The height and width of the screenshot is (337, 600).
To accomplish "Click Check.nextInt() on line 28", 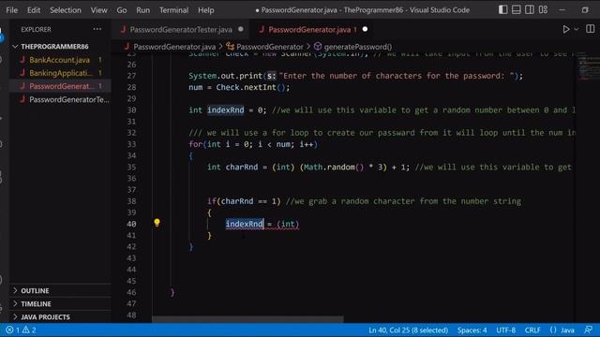I will (252, 87).
